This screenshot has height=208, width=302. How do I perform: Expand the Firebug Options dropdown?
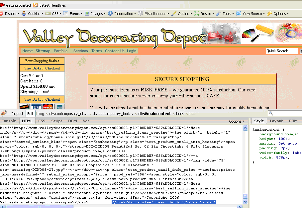pyautogui.click(x=237, y=121)
